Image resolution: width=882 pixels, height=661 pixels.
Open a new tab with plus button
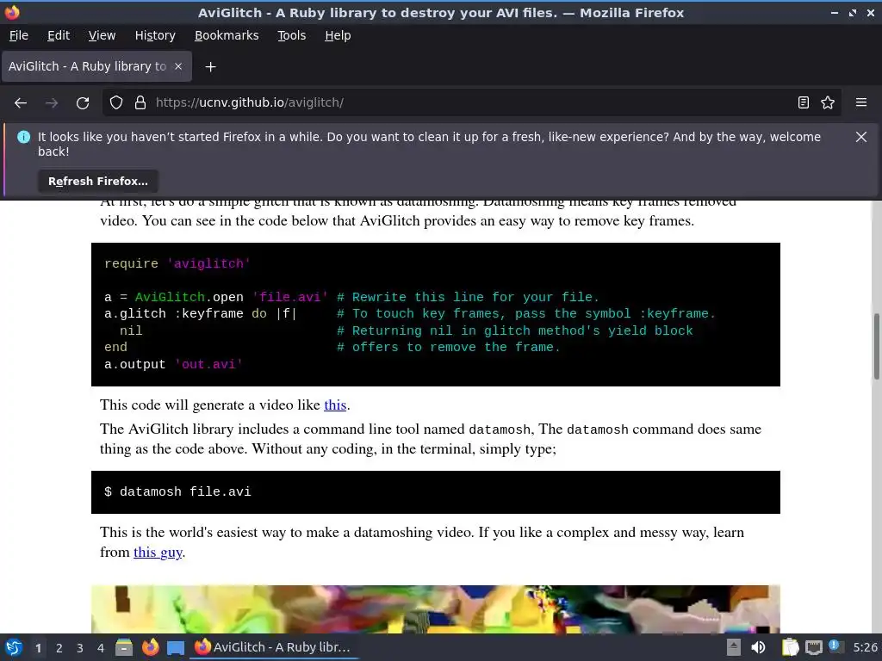tap(210, 67)
